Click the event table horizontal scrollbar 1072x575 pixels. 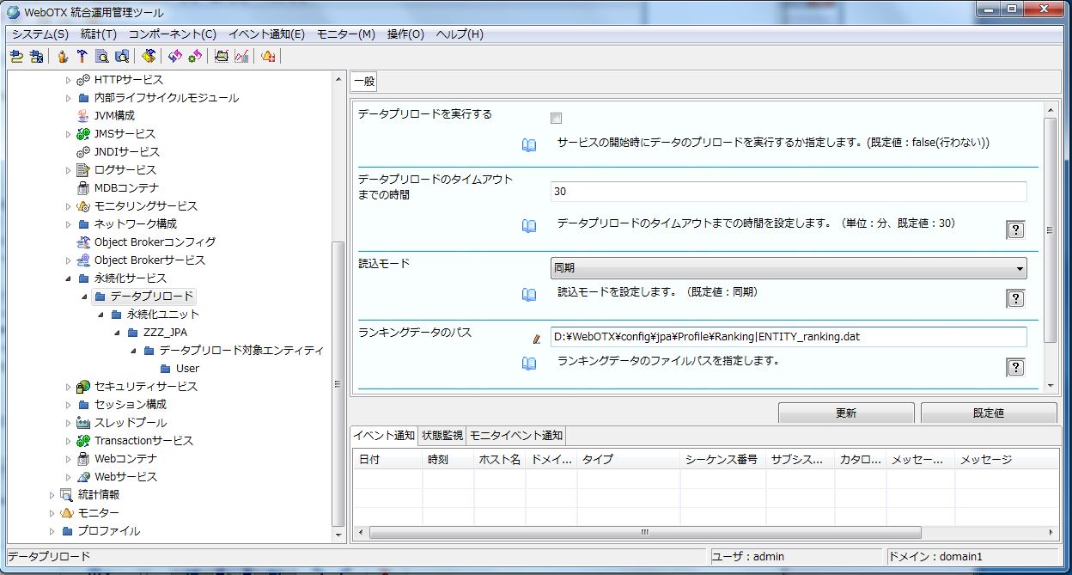coord(644,533)
